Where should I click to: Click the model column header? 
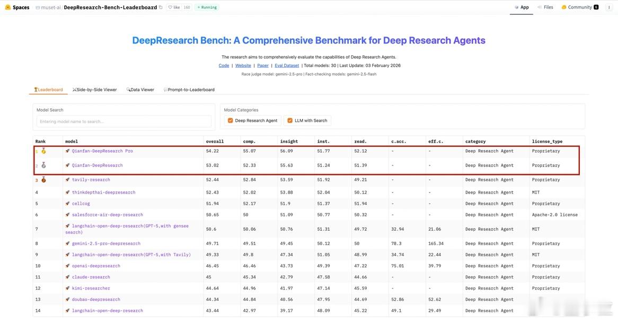72,141
